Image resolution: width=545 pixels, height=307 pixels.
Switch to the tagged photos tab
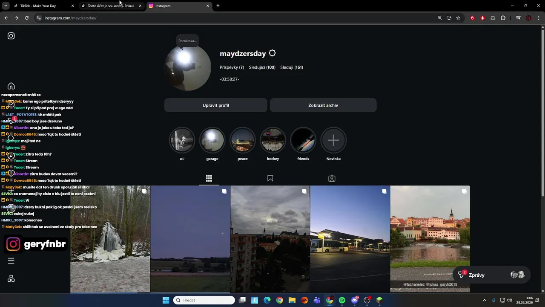tap(332, 178)
